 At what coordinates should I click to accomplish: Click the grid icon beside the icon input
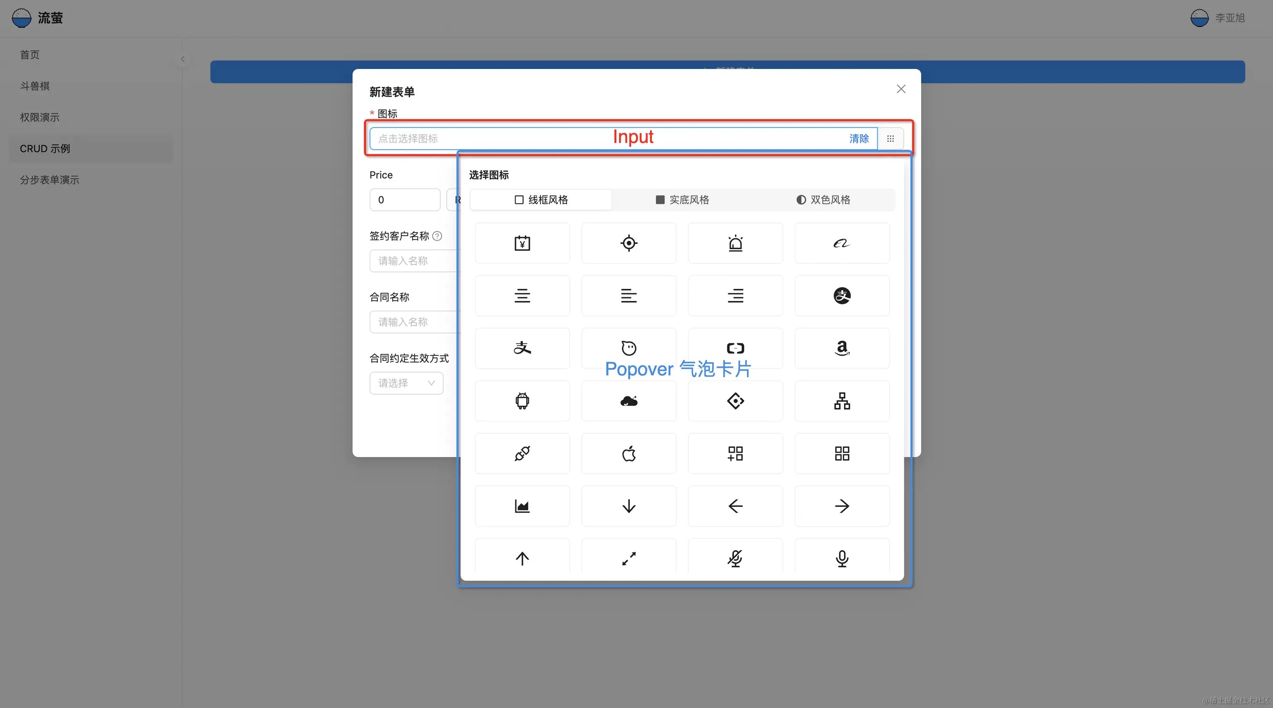[890, 138]
